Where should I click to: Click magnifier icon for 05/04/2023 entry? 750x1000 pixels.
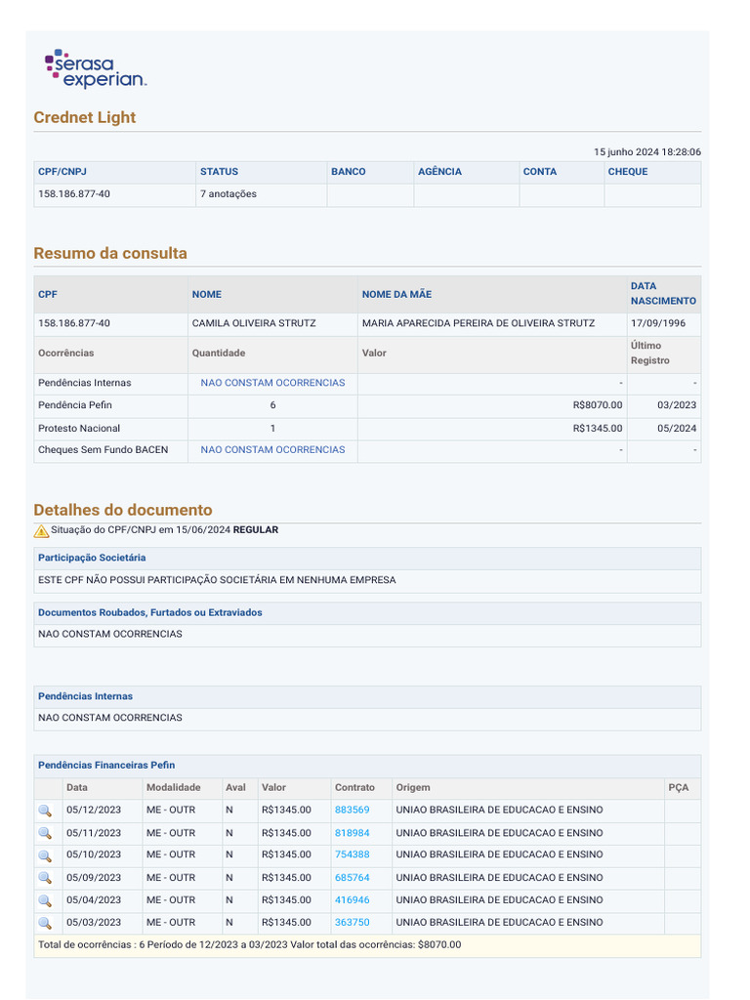pyautogui.click(x=45, y=900)
